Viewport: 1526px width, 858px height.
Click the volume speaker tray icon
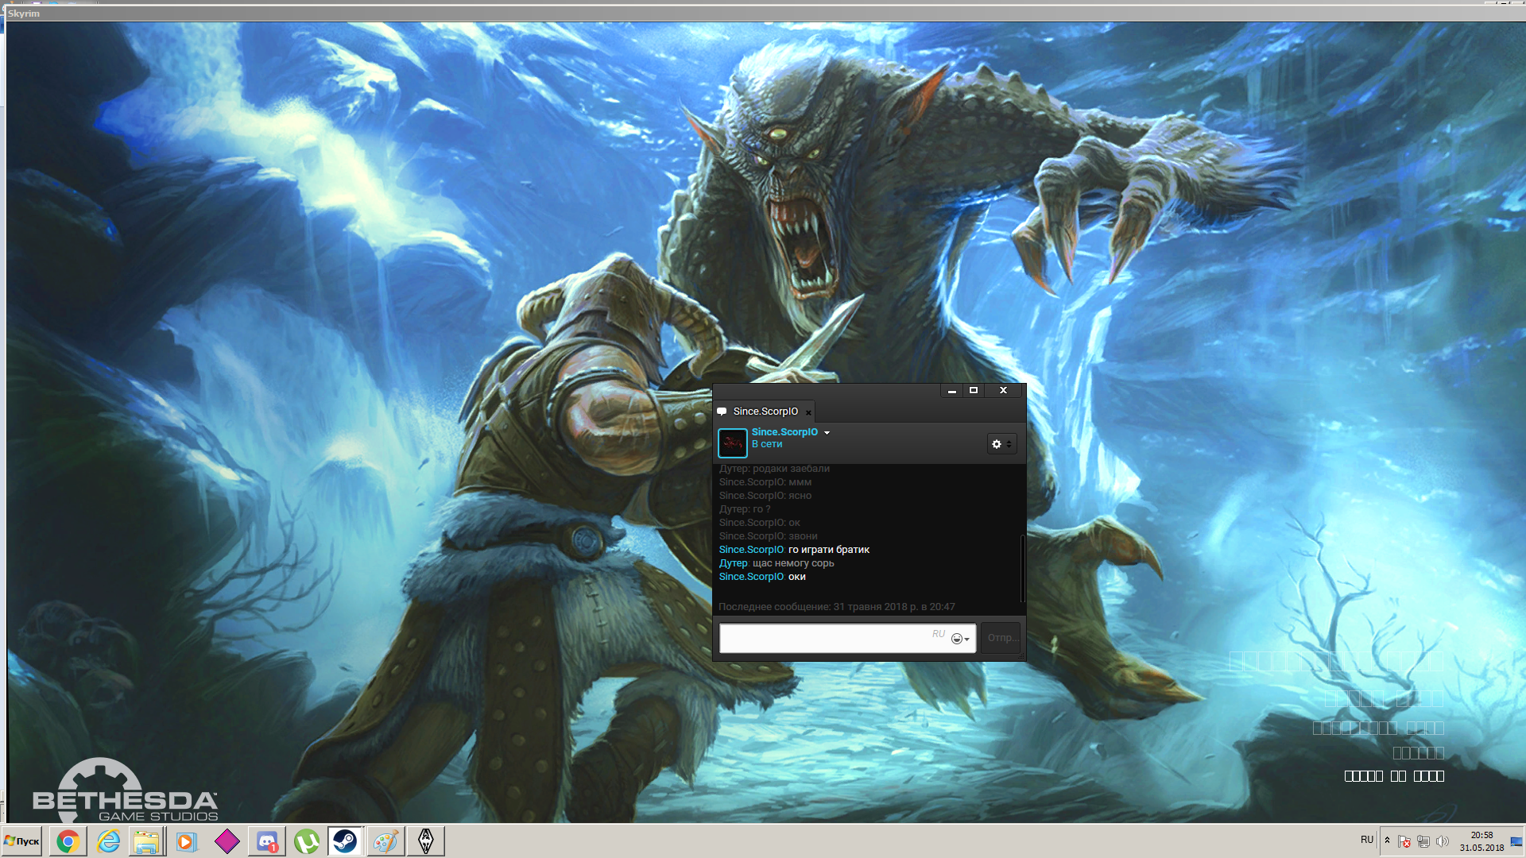coord(1443,841)
